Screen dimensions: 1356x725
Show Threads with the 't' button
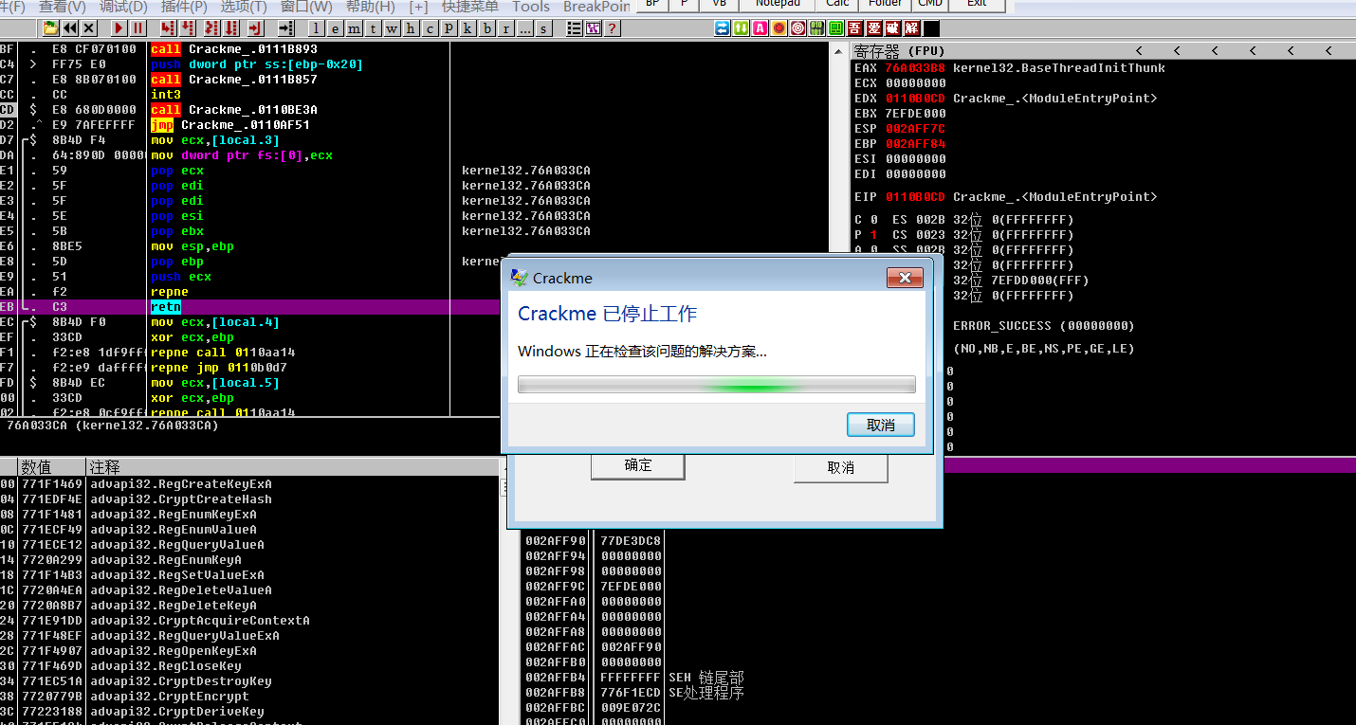tap(373, 28)
